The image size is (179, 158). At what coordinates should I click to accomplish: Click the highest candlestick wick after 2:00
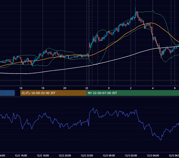click(135, 10)
